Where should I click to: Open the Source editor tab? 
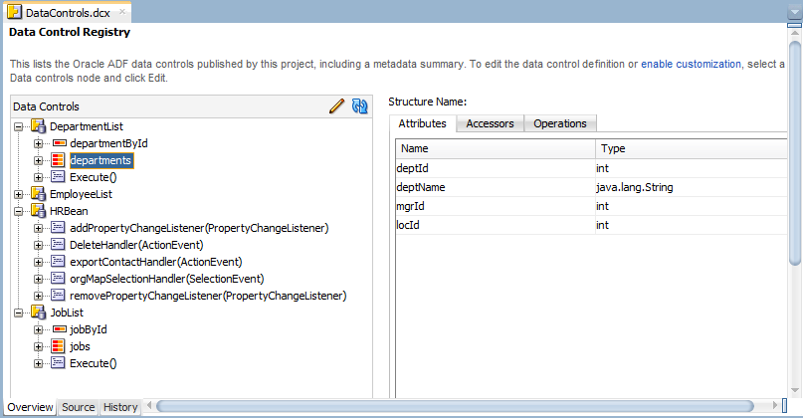point(79,407)
